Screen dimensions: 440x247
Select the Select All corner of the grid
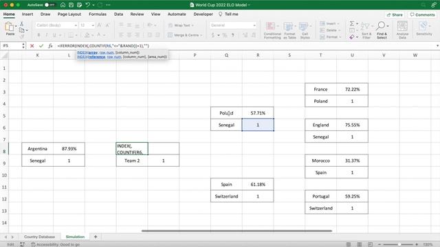point(4,56)
